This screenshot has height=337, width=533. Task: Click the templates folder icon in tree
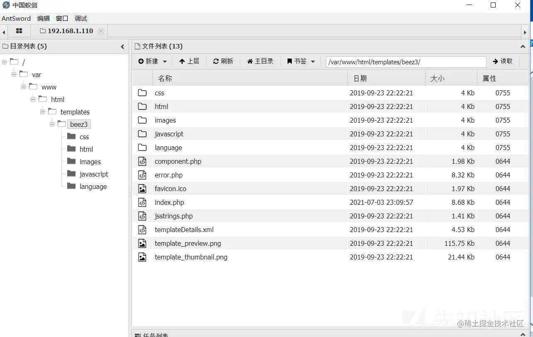click(x=52, y=112)
